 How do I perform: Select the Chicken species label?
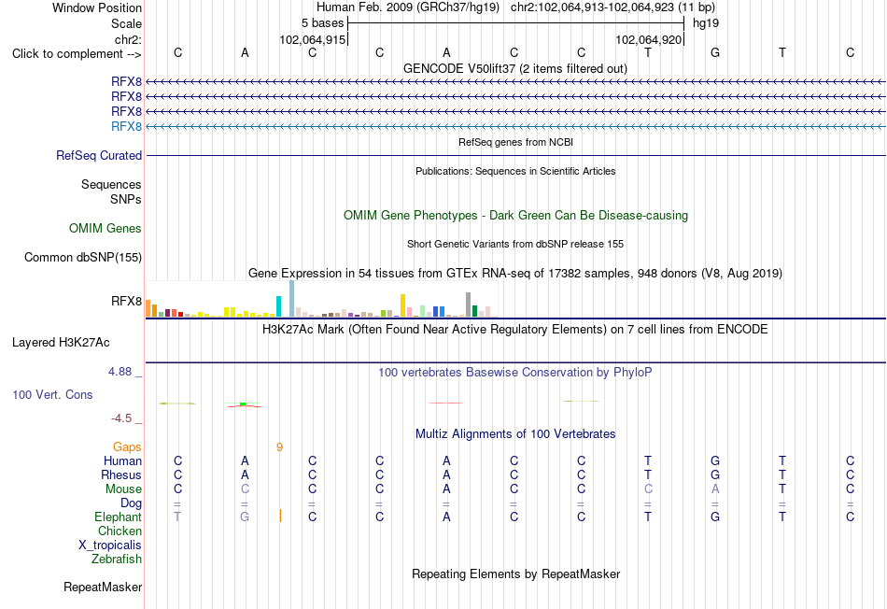coord(120,531)
